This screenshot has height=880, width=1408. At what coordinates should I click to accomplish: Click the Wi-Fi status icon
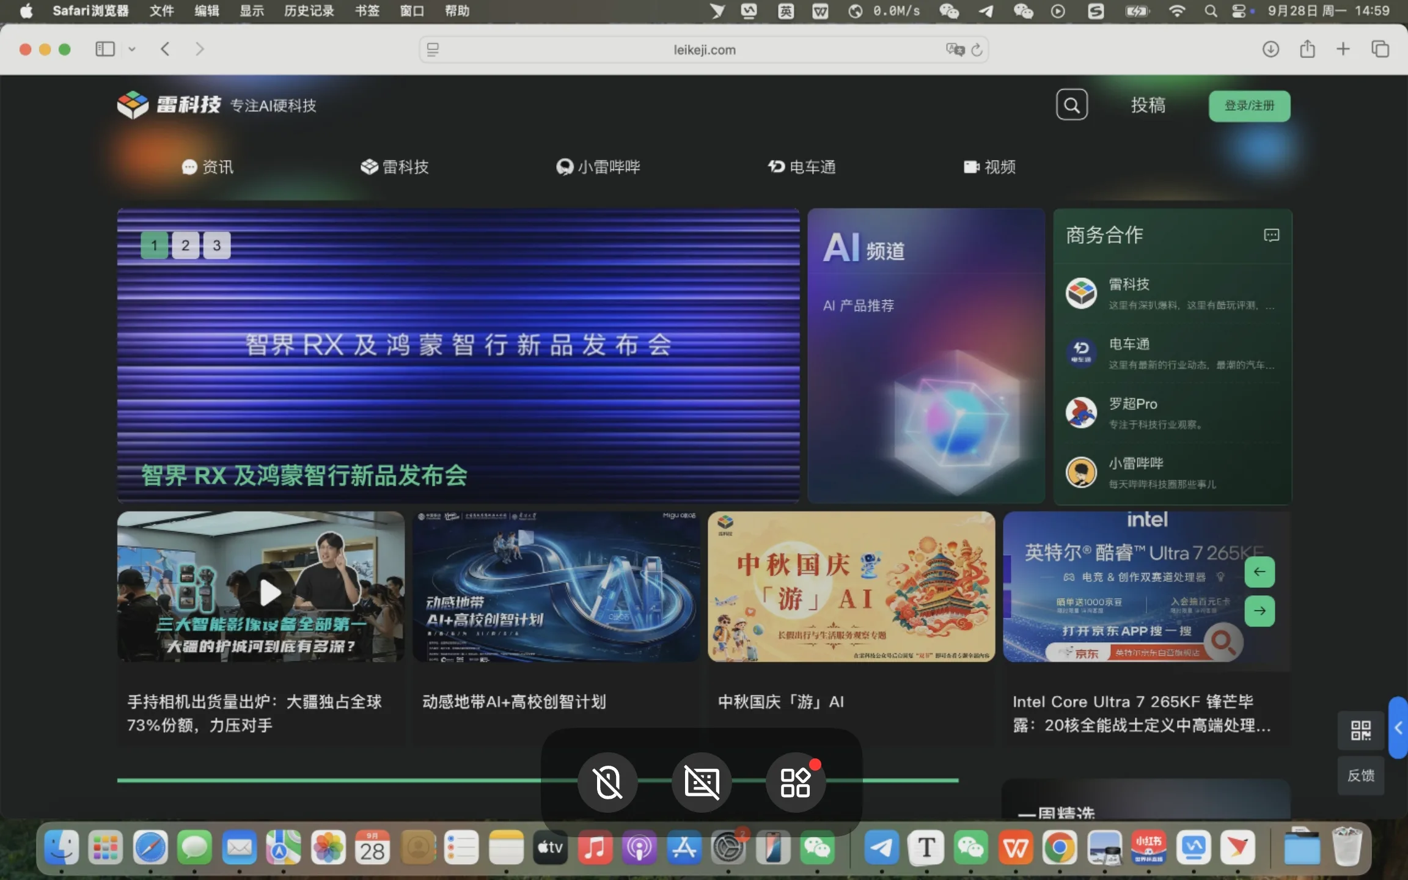tap(1177, 11)
